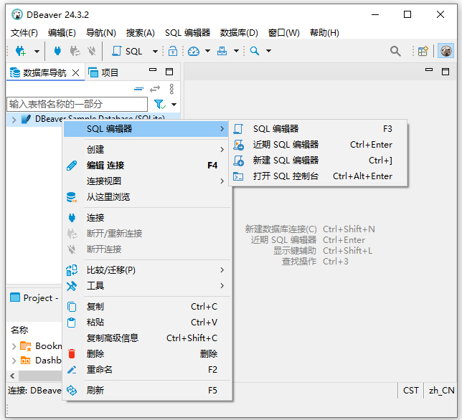
Task: Toggle link with editor arrows icon
Action: (x=155, y=89)
